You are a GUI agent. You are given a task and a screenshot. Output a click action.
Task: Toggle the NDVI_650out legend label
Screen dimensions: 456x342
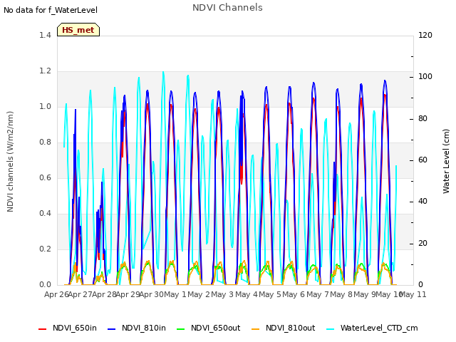tap(215, 328)
